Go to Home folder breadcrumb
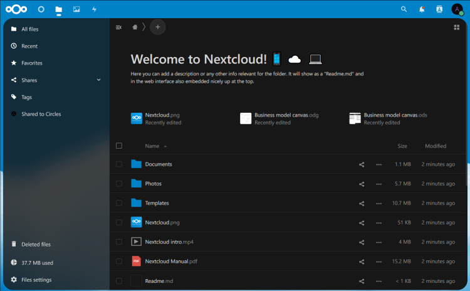This screenshot has height=291, width=470. pos(135,27)
